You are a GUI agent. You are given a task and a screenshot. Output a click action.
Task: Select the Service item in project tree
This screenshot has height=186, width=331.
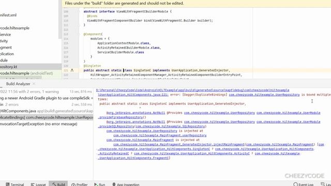(5, 35)
